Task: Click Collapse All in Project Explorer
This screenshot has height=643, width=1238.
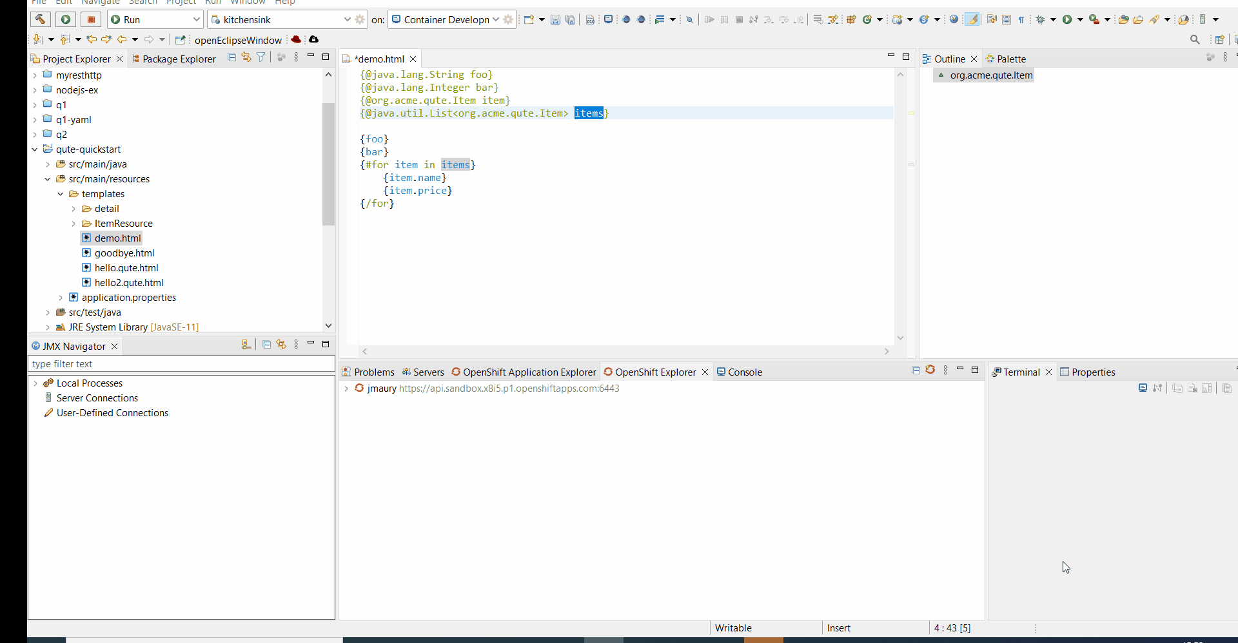Action: coord(232,57)
